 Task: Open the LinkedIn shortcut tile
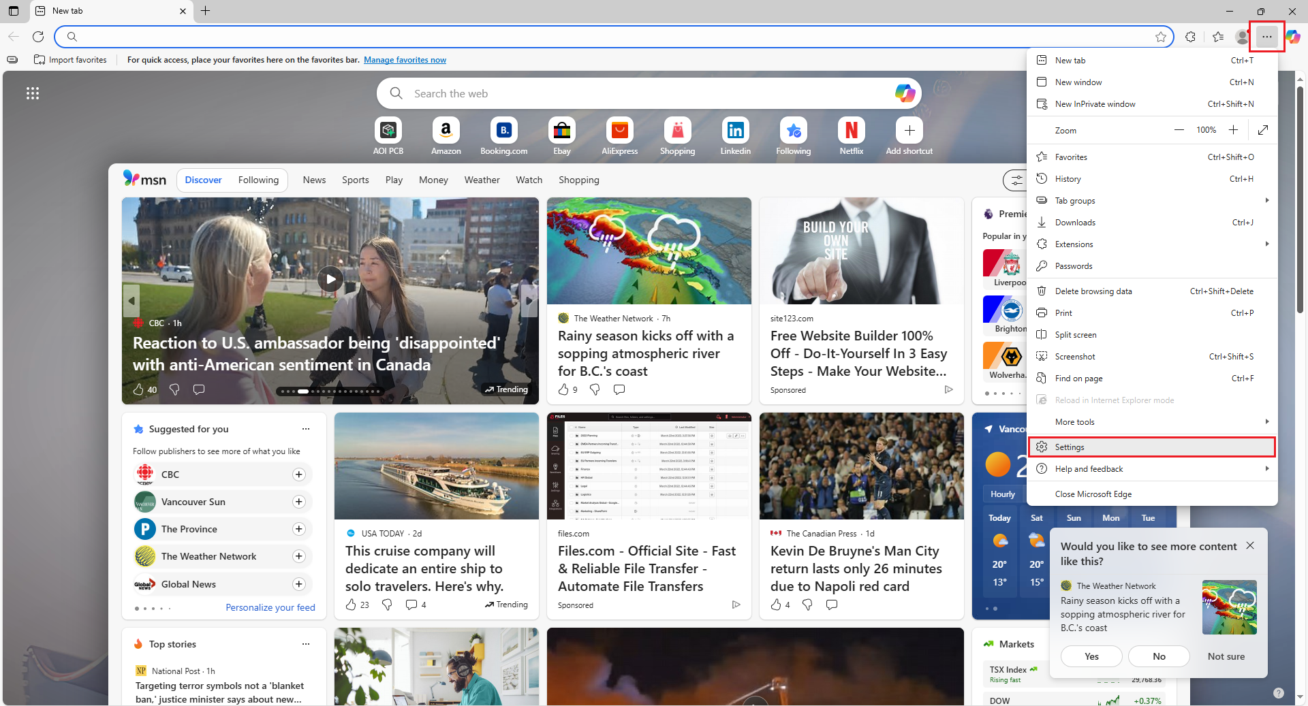(x=735, y=130)
